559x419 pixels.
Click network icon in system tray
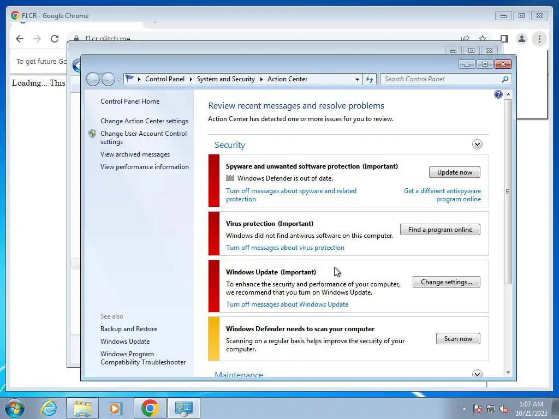491,409
